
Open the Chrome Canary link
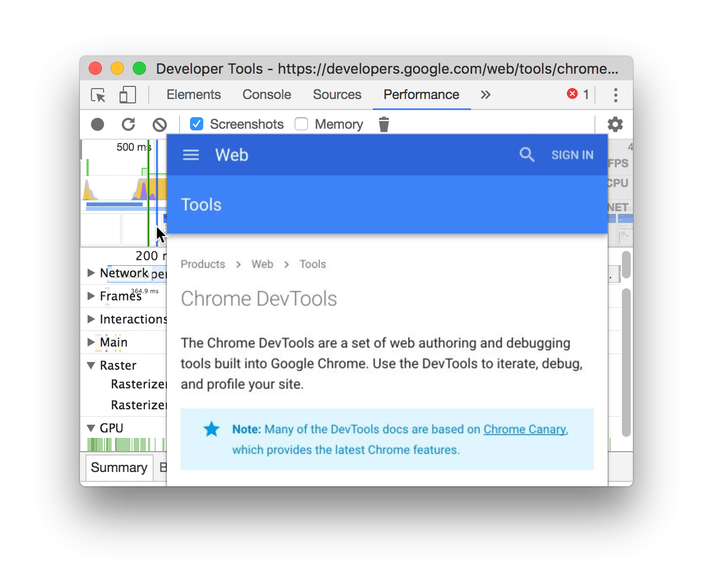(524, 429)
